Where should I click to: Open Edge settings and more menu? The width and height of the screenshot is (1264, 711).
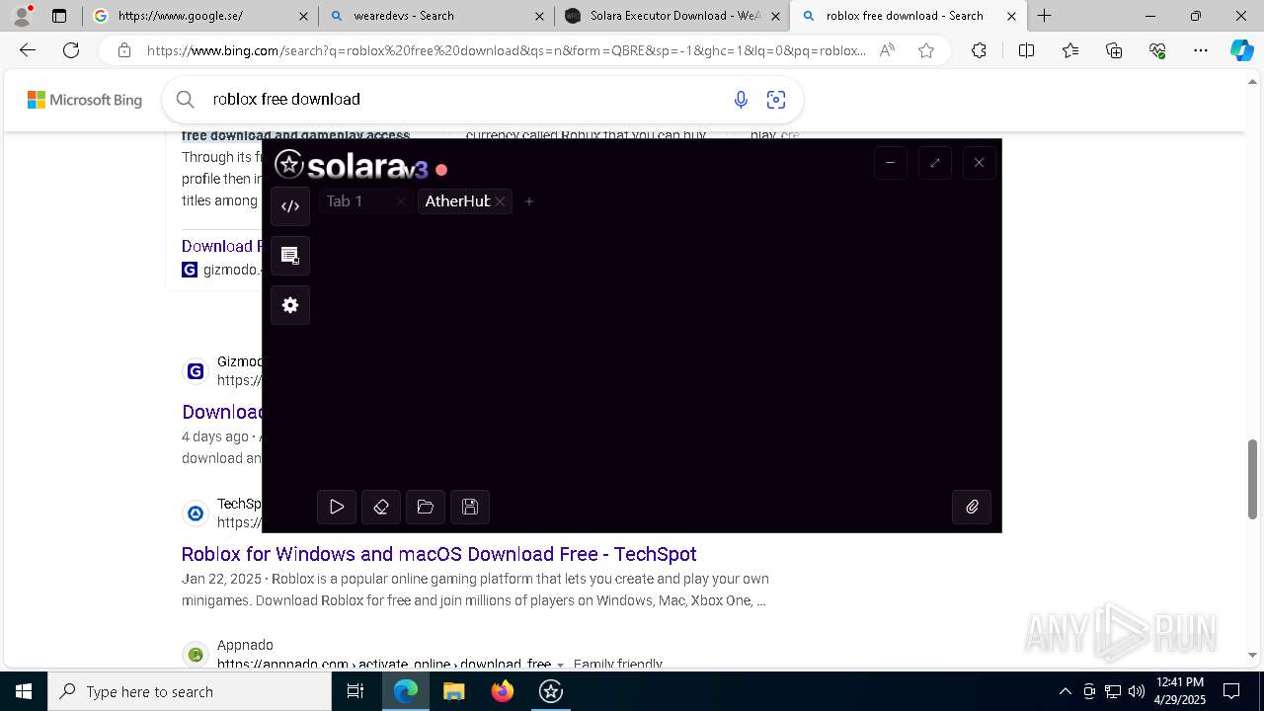(x=1201, y=50)
